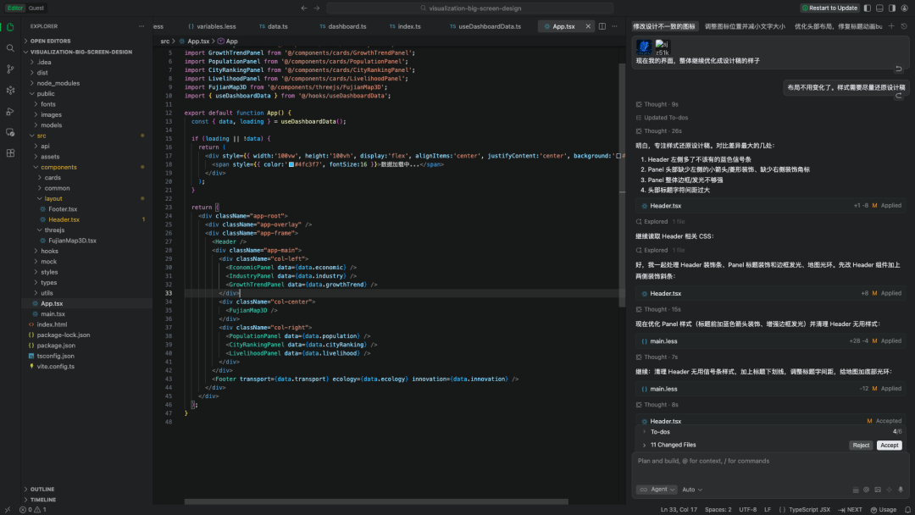Click the editor horizontal scrollbar
The height and width of the screenshot is (515, 915).
coord(376,501)
